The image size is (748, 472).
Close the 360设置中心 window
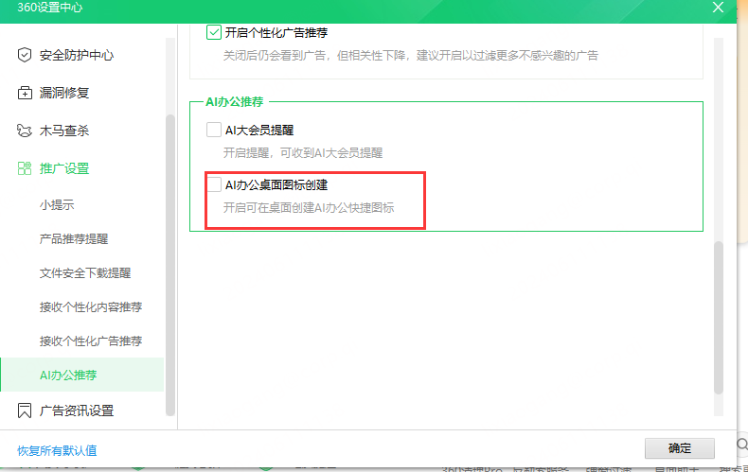(718, 8)
